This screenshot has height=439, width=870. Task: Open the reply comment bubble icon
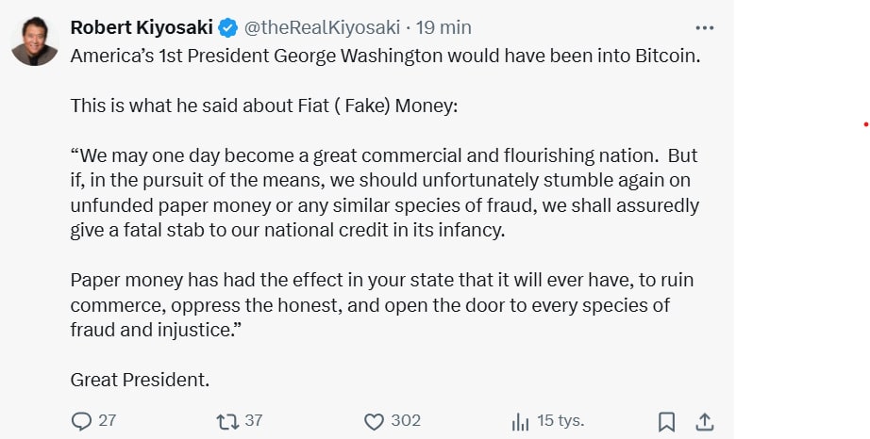click(x=82, y=421)
